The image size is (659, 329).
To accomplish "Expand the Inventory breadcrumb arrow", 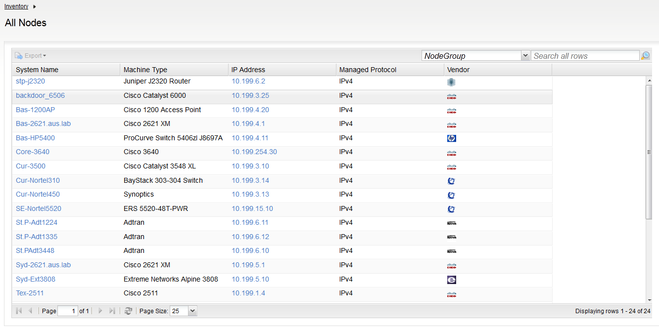I will point(35,6).
